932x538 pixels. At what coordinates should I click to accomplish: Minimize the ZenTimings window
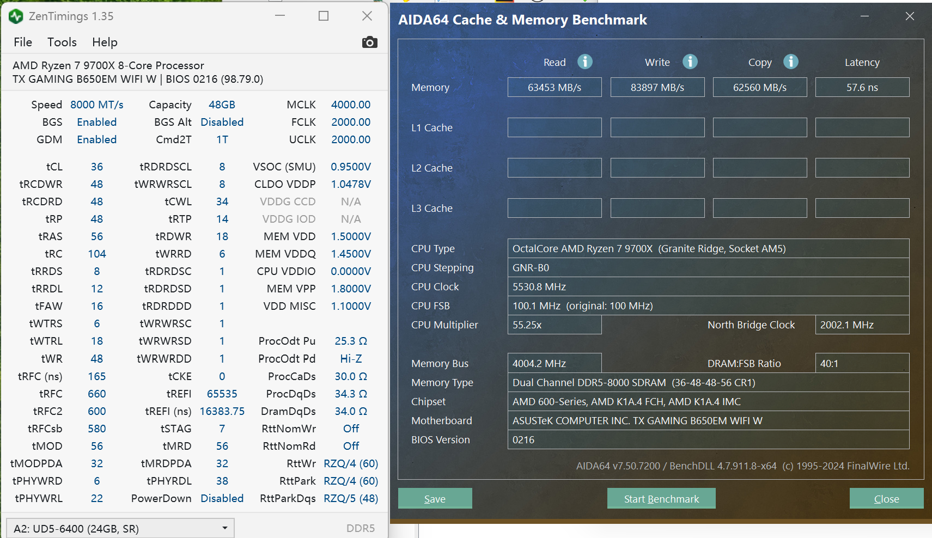[x=280, y=16]
